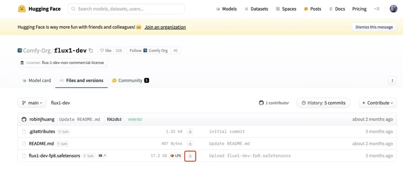Open the README.md file
Image resolution: width=403 pixels, height=178 pixels.
pyautogui.click(x=41, y=144)
